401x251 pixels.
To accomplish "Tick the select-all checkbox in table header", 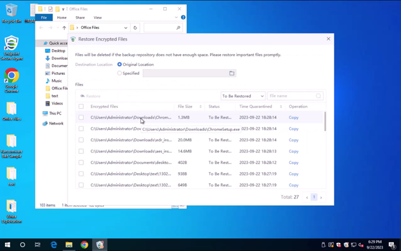I will coord(81,106).
